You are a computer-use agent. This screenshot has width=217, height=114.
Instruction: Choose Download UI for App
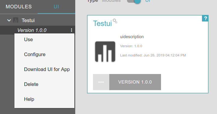click(44, 70)
